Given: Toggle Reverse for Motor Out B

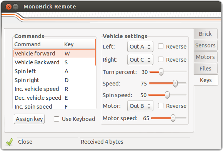Looking at the screenshot, I should (161, 106).
